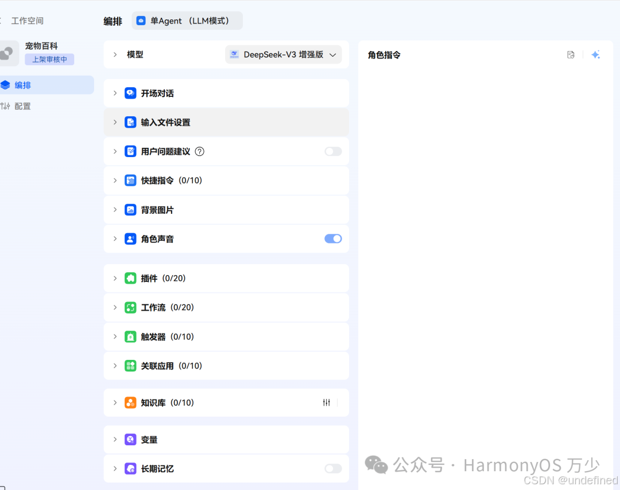The width and height of the screenshot is (620, 490).
Task: Open the 用户问题建议 help question mark
Action: [x=200, y=152]
